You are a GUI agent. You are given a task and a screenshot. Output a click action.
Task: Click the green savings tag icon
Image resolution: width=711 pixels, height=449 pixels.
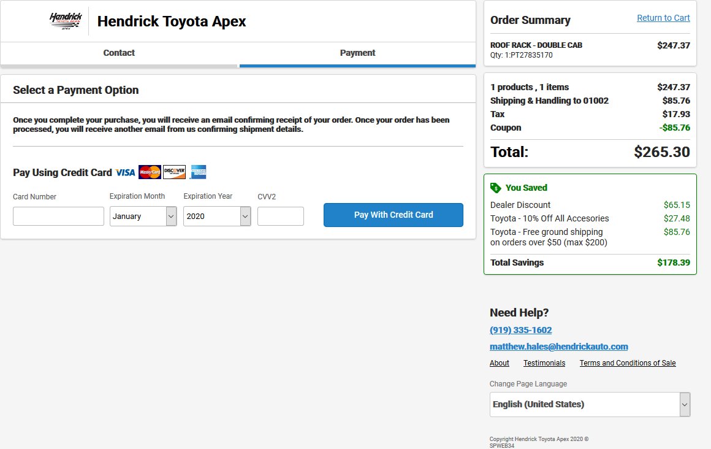point(496,188)
